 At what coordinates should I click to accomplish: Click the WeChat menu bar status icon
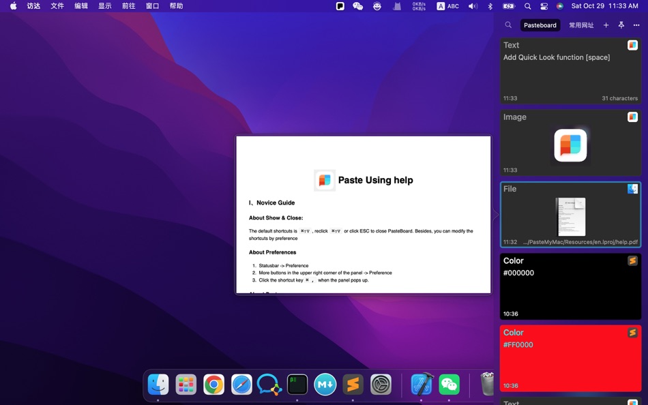[x=358, y=5]
